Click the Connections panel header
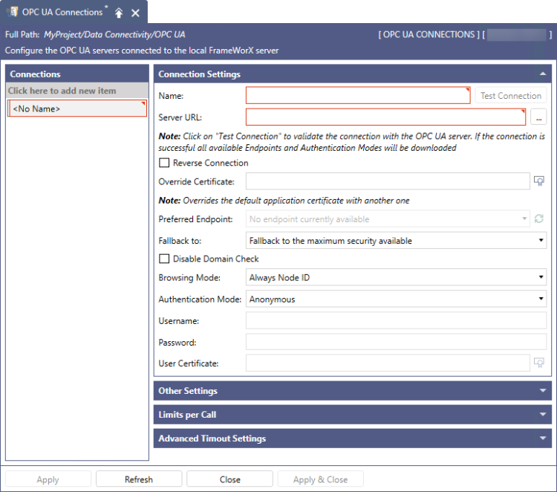The width and height of the screenshot is (557, 492). pyautogui.click(x=77, y=74)
